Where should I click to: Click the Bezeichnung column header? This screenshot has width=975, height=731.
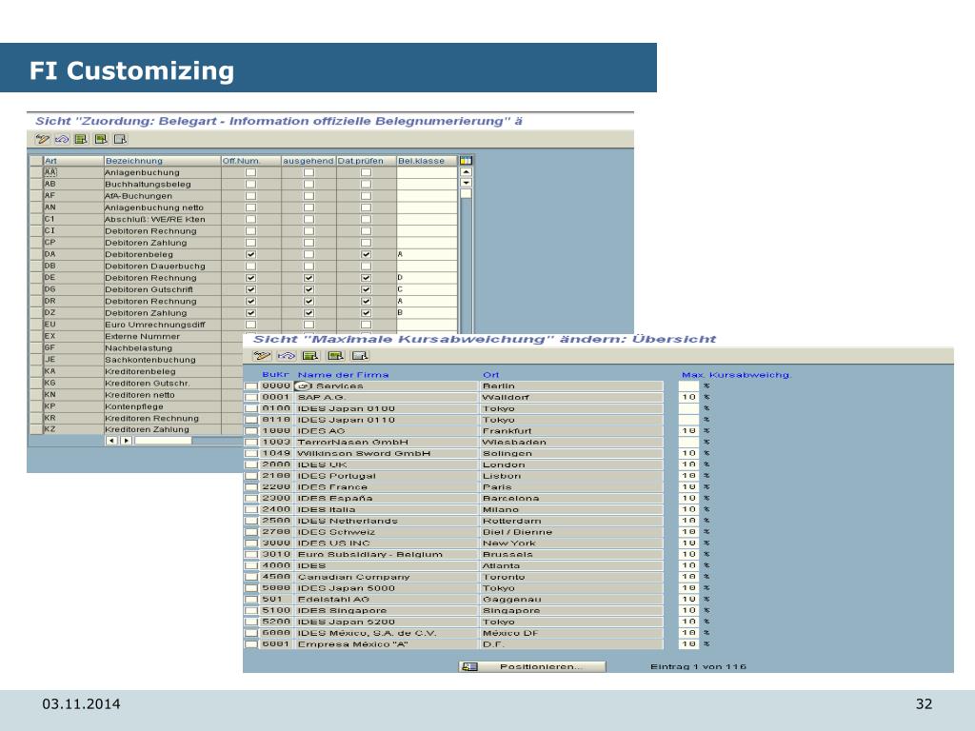click(162, 161)
